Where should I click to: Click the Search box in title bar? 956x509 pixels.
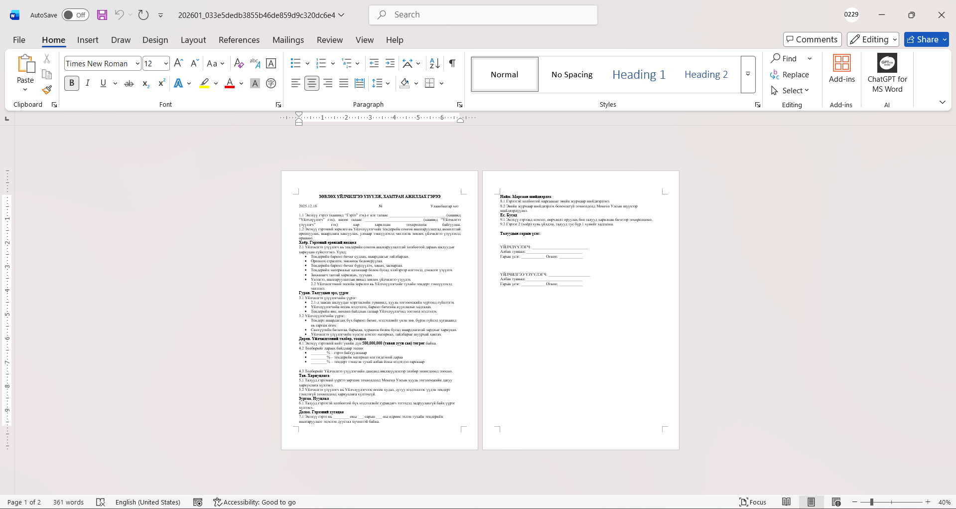pyautogui.click(x=483, y=15)
